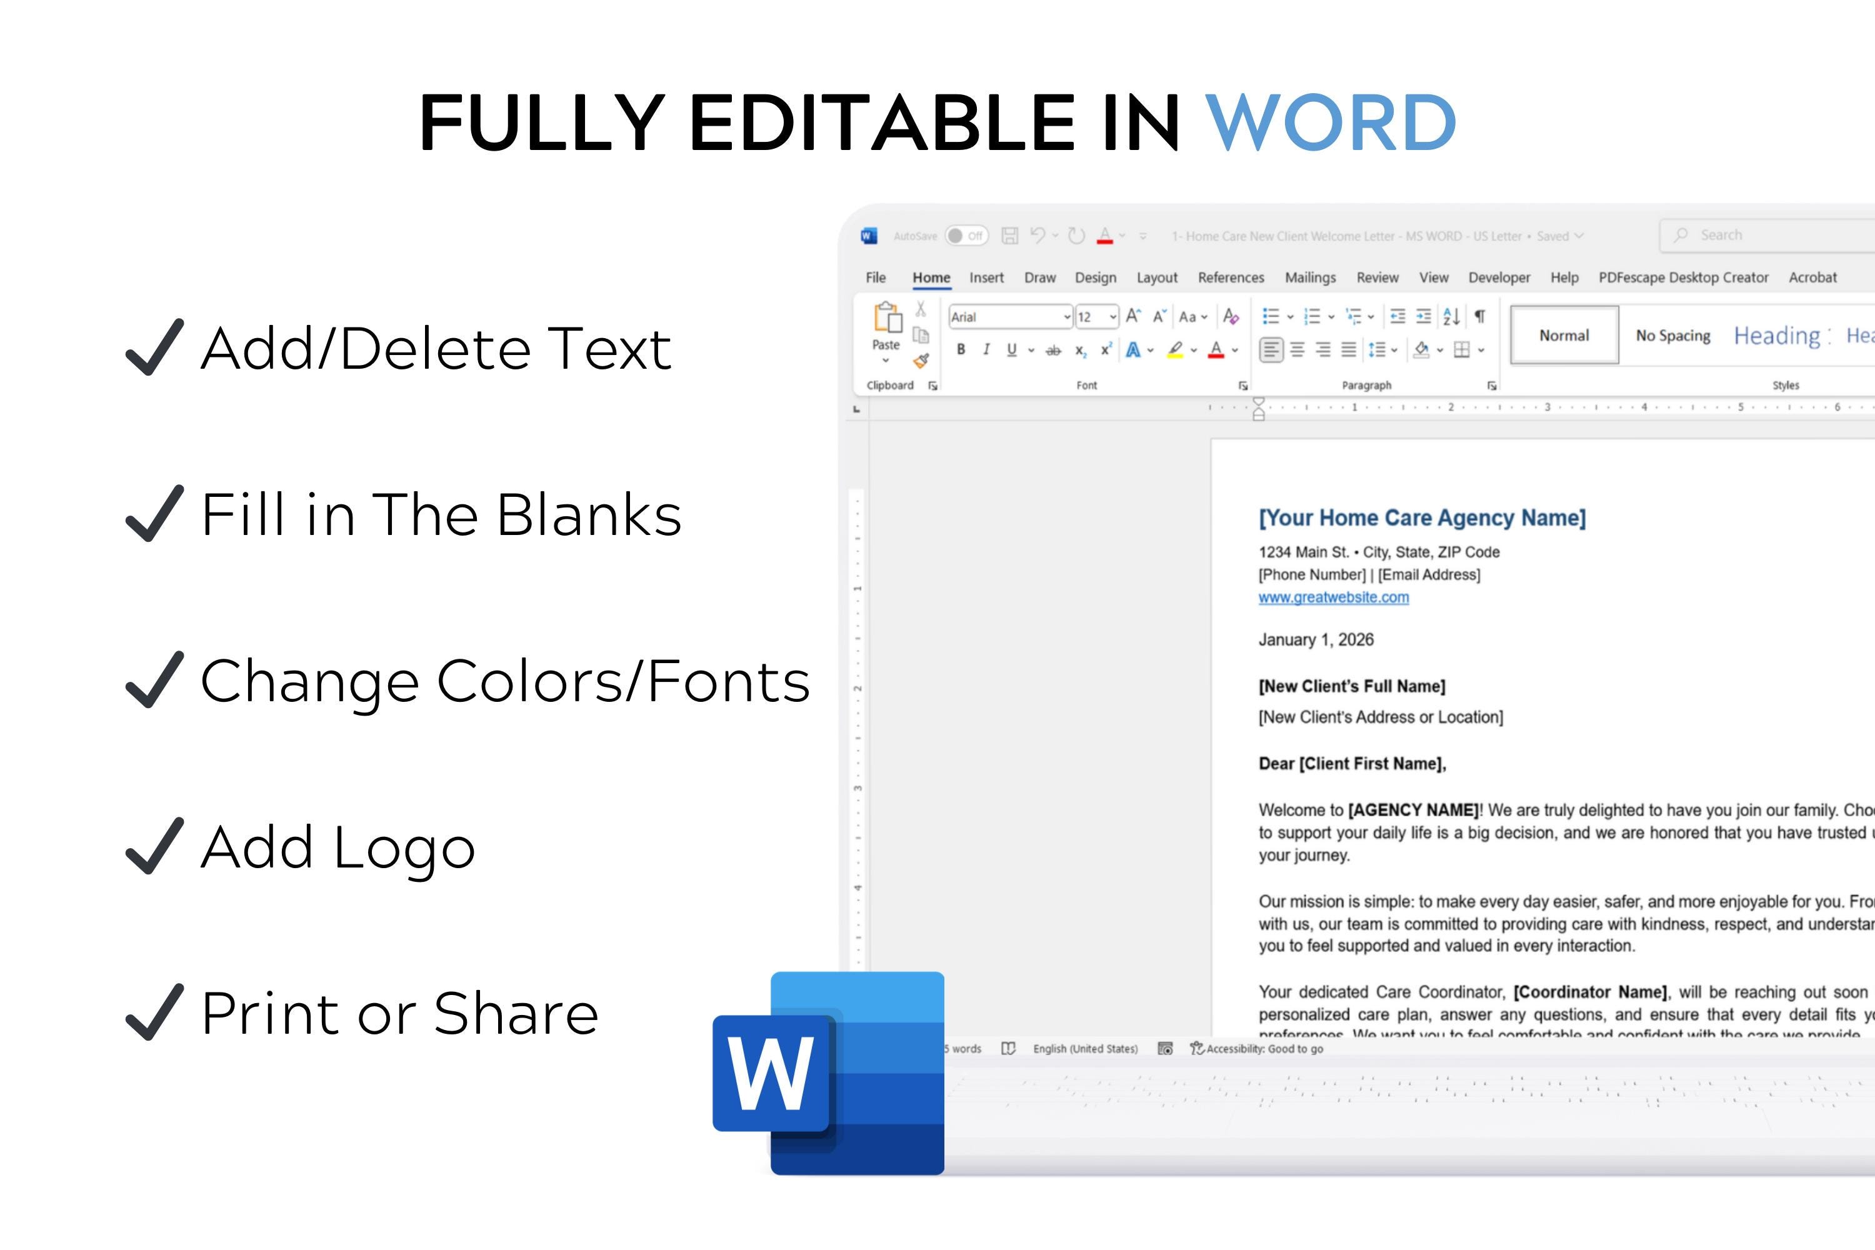Apply red font color in Font group
This screenshot has width=1875, height=1250.
point(1216,350)
